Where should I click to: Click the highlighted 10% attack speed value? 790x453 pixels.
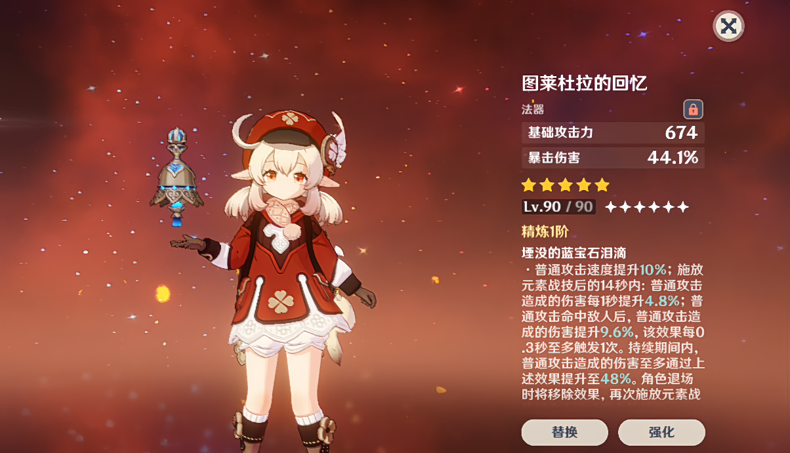tap(653, 269)
